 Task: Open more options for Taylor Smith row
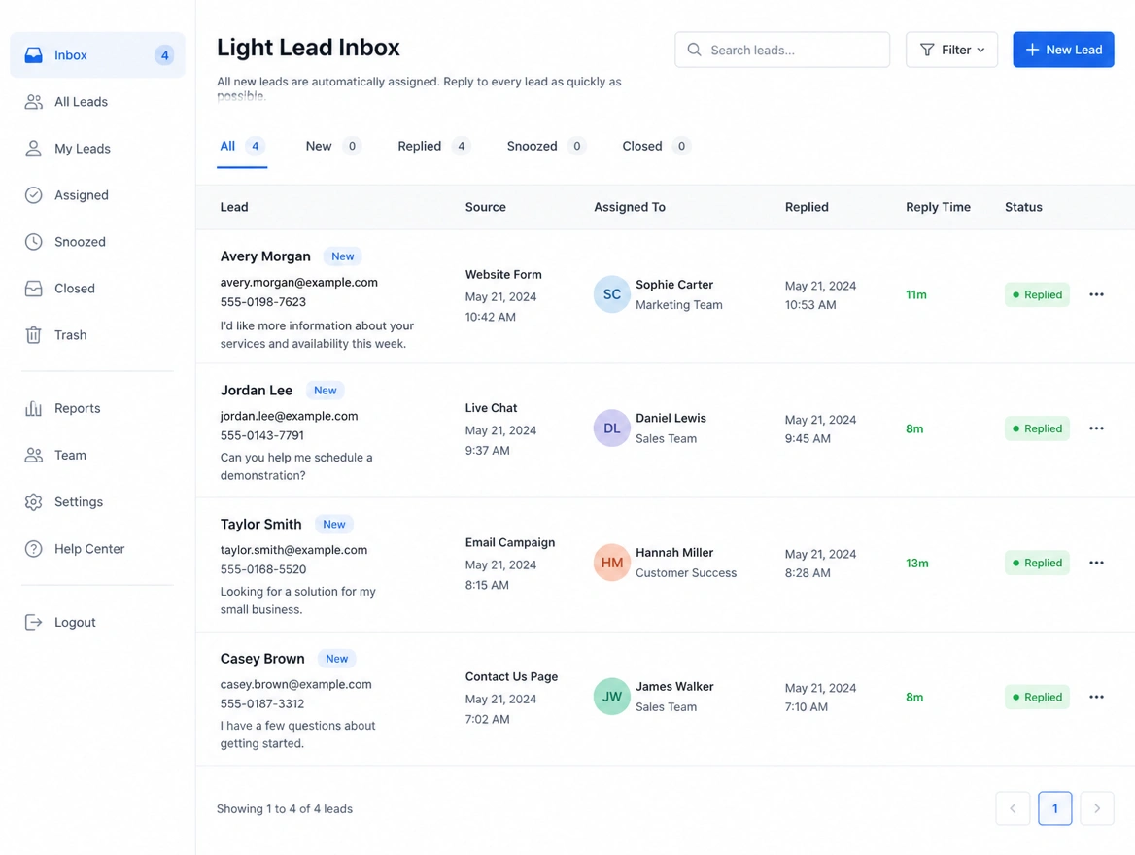1096,563
